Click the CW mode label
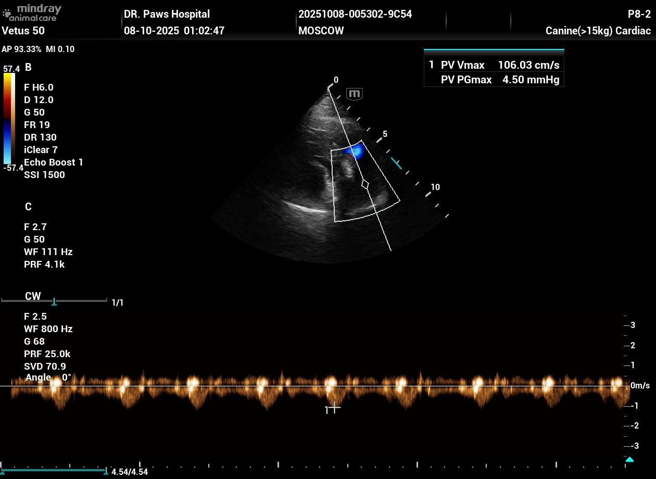The height and width of the screenshot is (479, 656). [x=33, y=296]
